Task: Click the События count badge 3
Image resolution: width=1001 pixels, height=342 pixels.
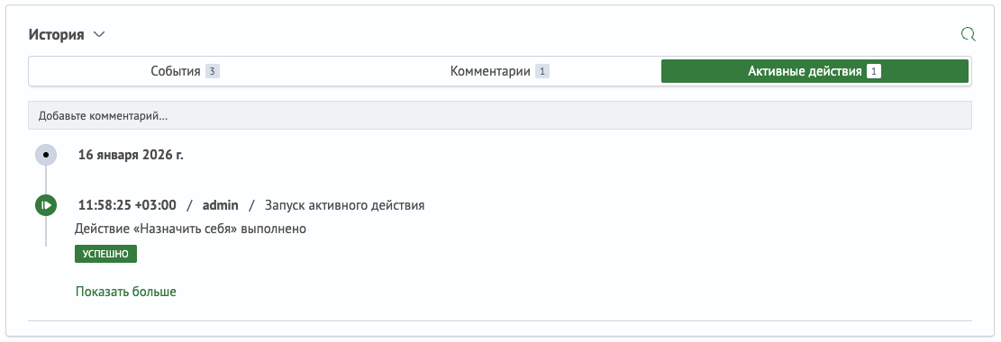Action: coord(213,71)
